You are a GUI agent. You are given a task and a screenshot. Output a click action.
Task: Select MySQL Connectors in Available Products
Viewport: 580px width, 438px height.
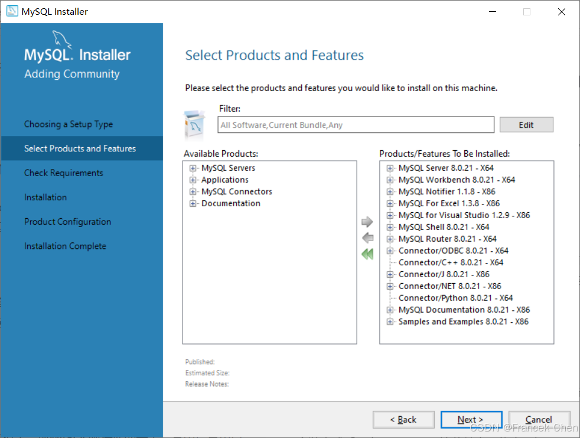point(237,192)
